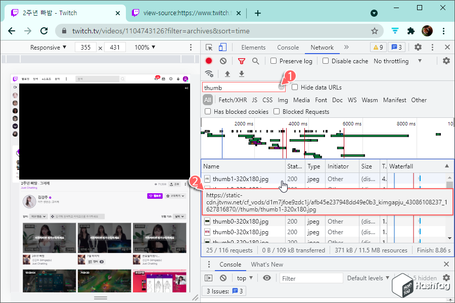The height and width of the screenshot is (303, 455).
Task: Open DevTools settings gear
Action: [x=418, y=47]
